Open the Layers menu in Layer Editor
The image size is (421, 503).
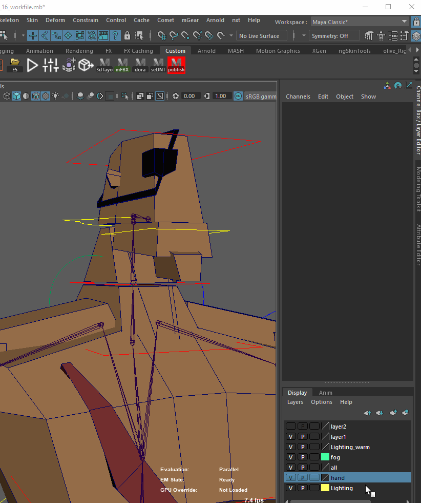point(295,402)
